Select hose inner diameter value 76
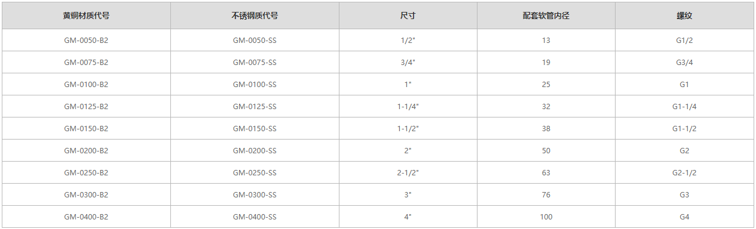756x229 pixels. pyautogui.click(x=546, y=195)
